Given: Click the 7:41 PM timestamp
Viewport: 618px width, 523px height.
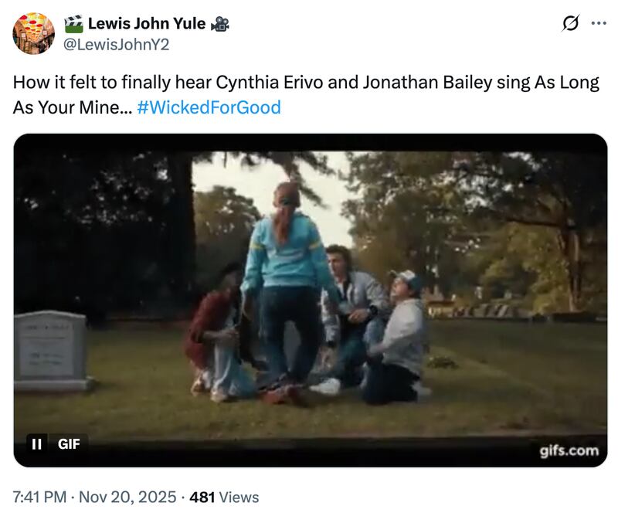Looking at the screenshot, I should (x=39, y=498).
